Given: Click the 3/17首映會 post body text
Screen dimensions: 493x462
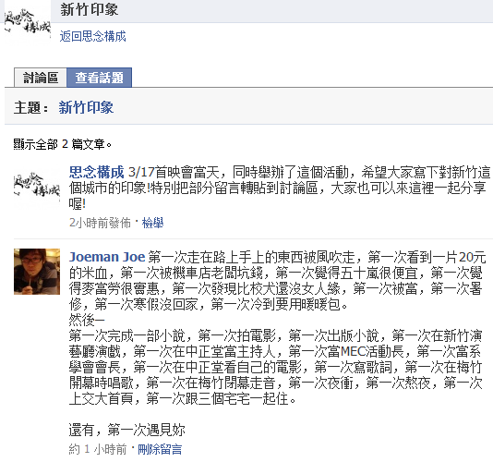Looking at the screenshot, I should 280,188.
